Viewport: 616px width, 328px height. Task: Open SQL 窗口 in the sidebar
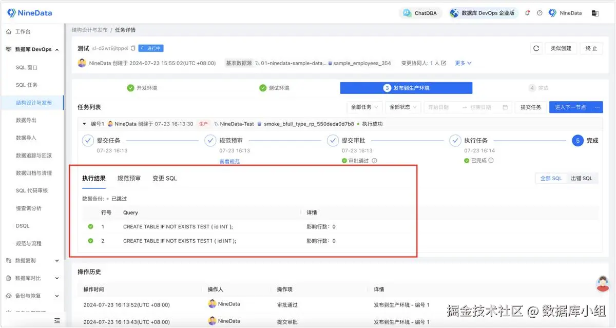coord(27,67)
